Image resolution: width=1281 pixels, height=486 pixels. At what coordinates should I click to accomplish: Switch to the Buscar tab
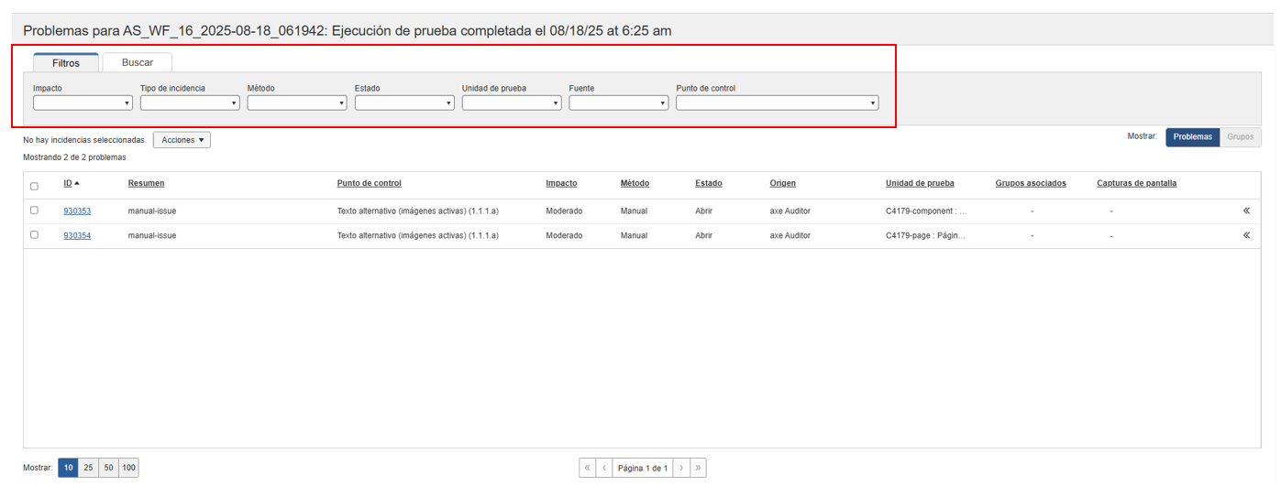[138, 63]
